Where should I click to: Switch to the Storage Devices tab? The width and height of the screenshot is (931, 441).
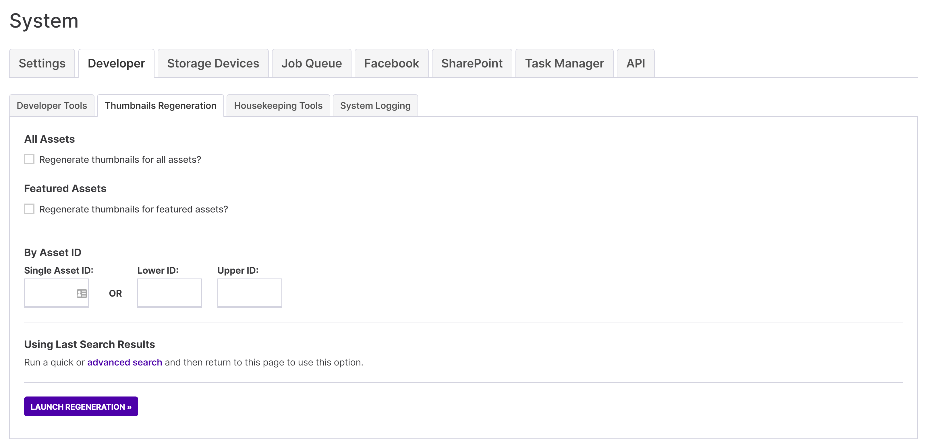click(213, 63)
